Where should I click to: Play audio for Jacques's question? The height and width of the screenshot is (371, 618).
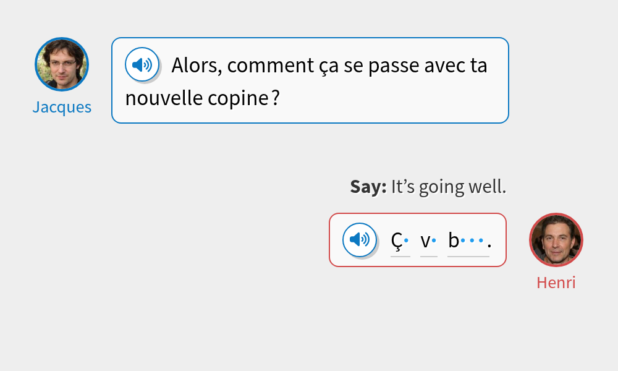point(142,64)
